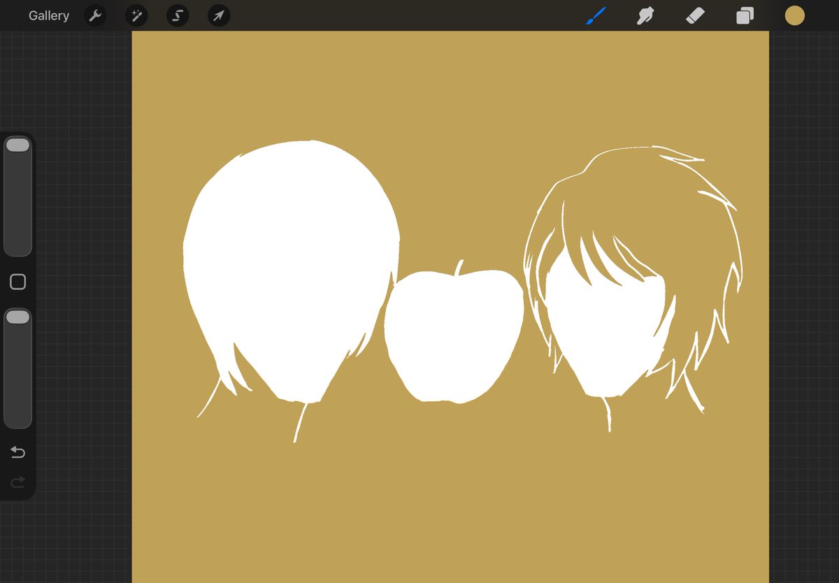Open the Adjustments magic wand menu
This screenshot has height=583, width=839.
pos(136,15)
